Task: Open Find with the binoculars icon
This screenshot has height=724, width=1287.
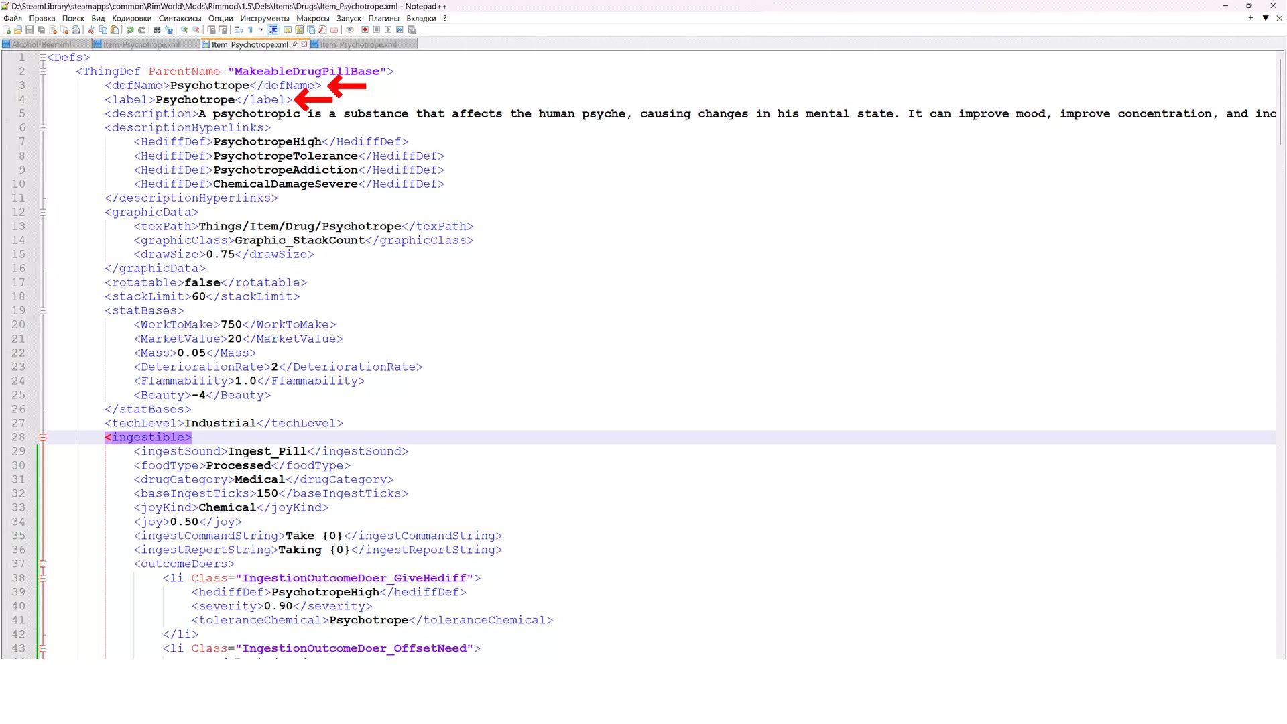Action: (157, 30)
